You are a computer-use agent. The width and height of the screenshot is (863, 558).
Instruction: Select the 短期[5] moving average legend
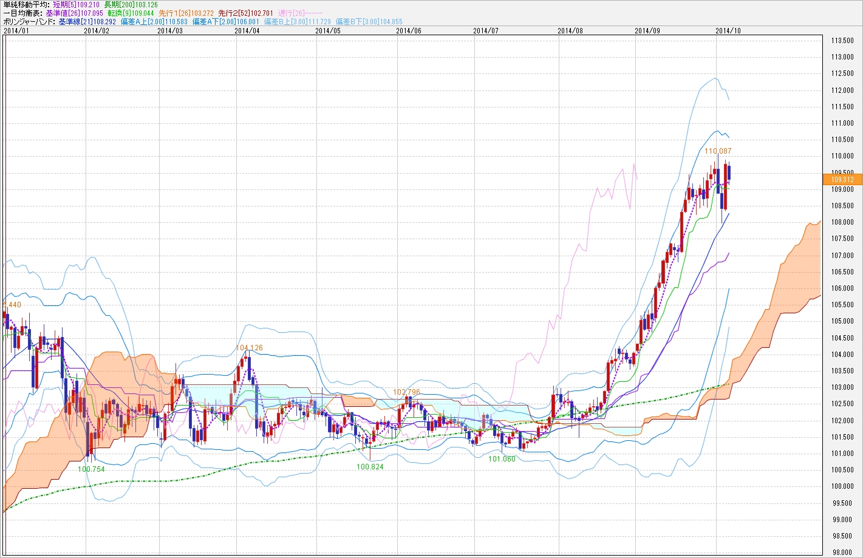[75, 5]
